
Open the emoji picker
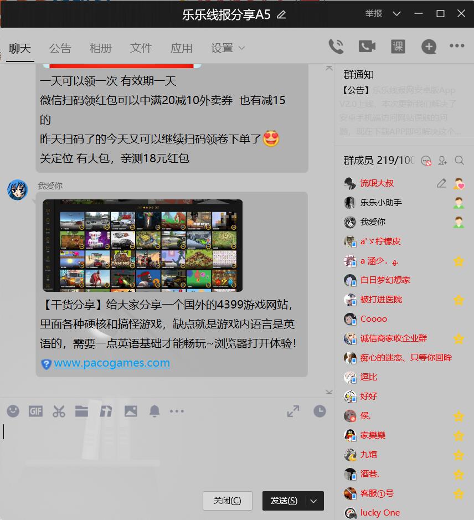tap(13, 411)
